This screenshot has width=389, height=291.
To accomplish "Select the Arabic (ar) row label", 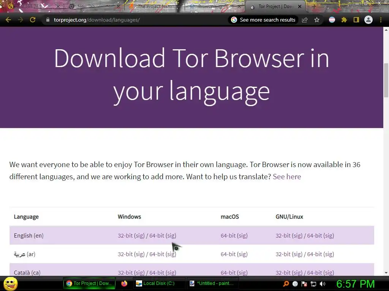I will (25, 254).
